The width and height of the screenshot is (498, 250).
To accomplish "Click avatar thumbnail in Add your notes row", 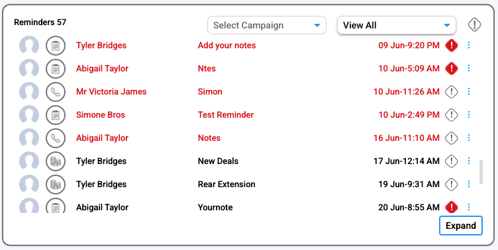I will (29, 46).
